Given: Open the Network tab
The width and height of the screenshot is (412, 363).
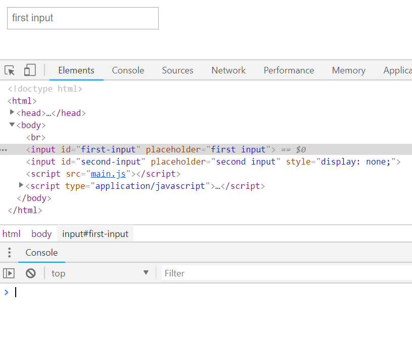Looking at the screenshot, I should click(228, 70).
